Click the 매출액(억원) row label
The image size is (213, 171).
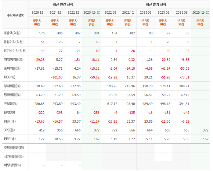pos(12,33)
